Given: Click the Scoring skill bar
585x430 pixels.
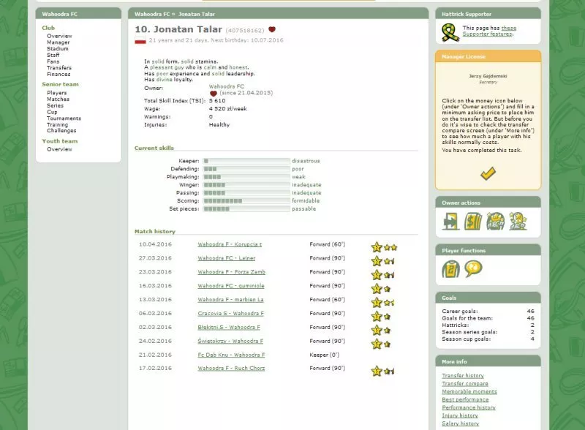Looking at the screenshot, I should click(246, 200).
